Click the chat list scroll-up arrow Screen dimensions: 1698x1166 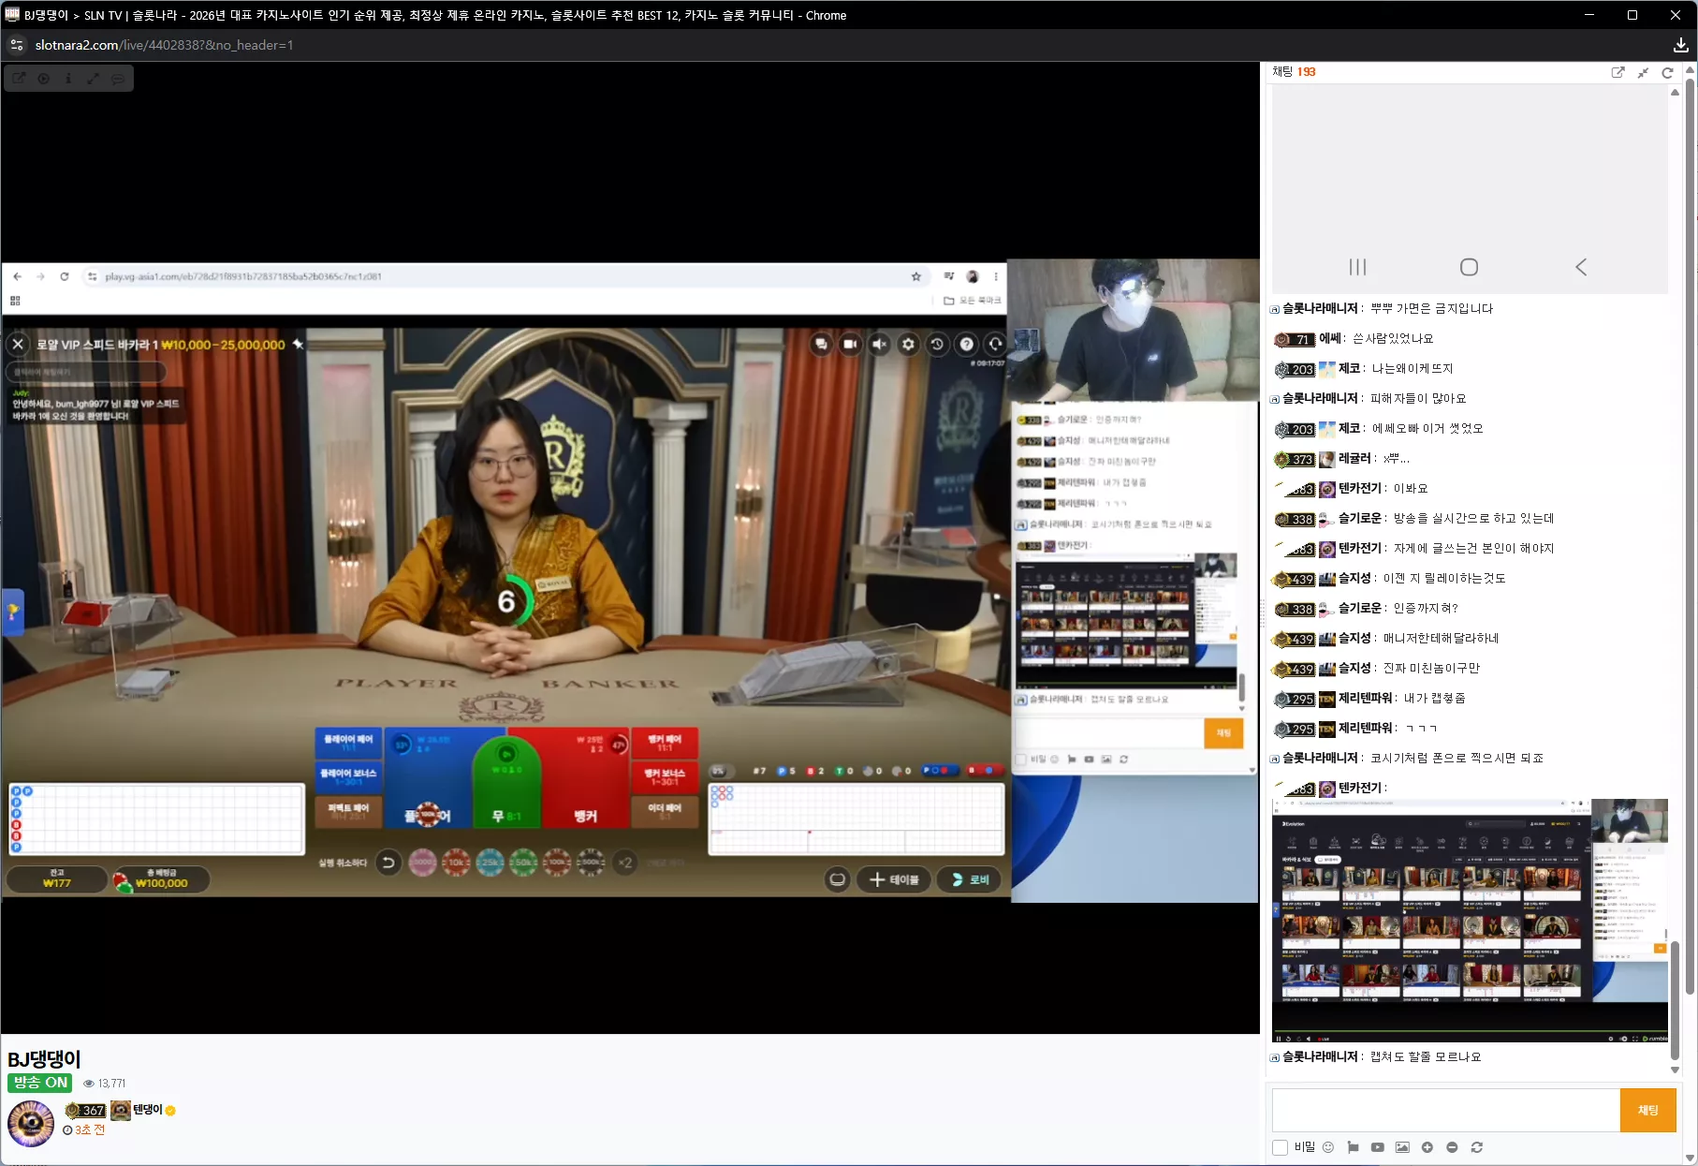tap(1675, 92)
